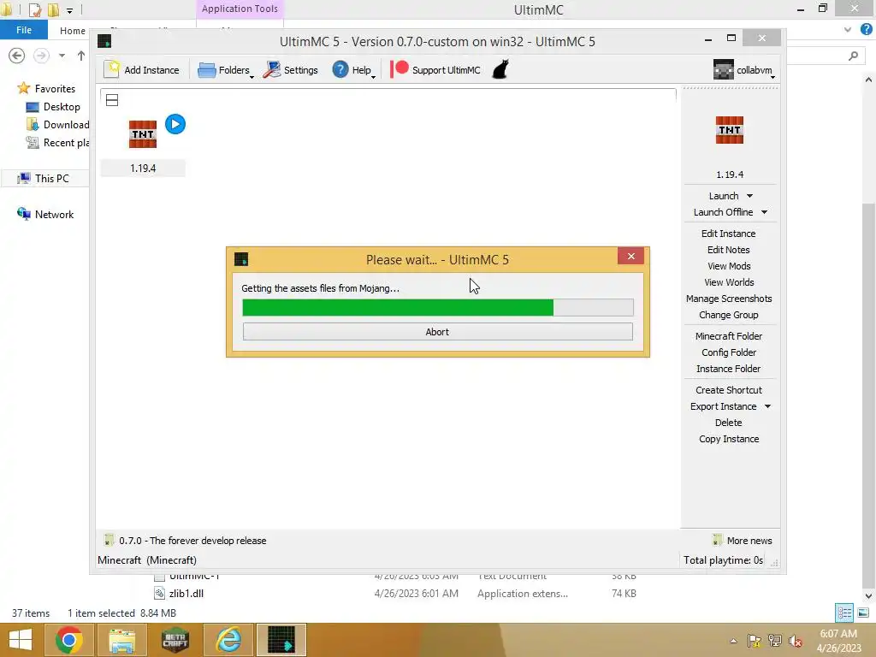The height and width of the screenshot is (657, 876).
Task: Open Manage Screenshots
Action: (729, 299)
